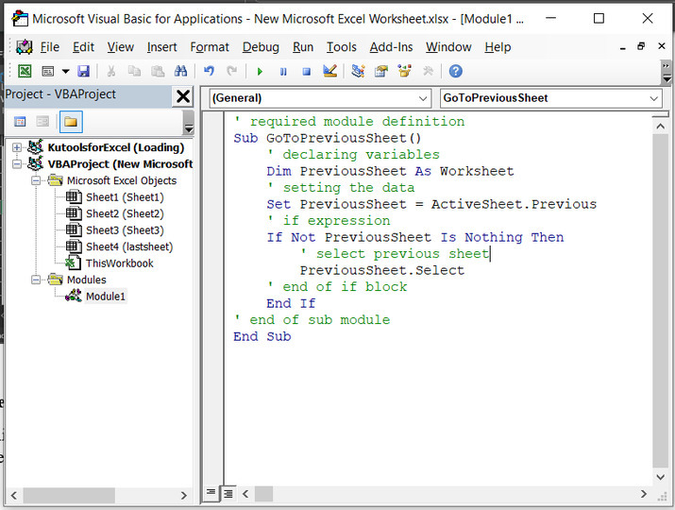The width and height of the screenshot is (675, 510).
Task: Open the Add-Ins menu
Action: [x=391, y=47]
